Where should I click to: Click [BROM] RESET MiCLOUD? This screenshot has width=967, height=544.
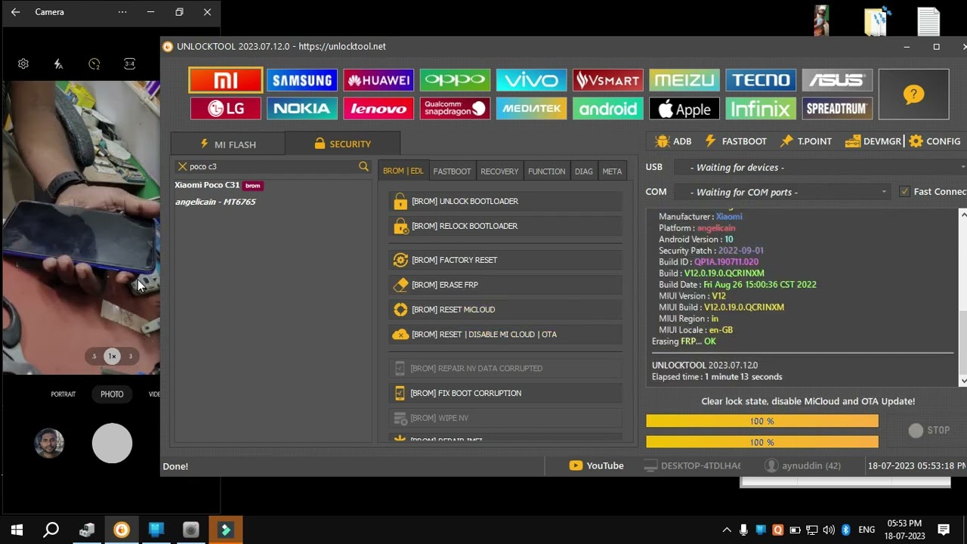click(x=505, y=310)
